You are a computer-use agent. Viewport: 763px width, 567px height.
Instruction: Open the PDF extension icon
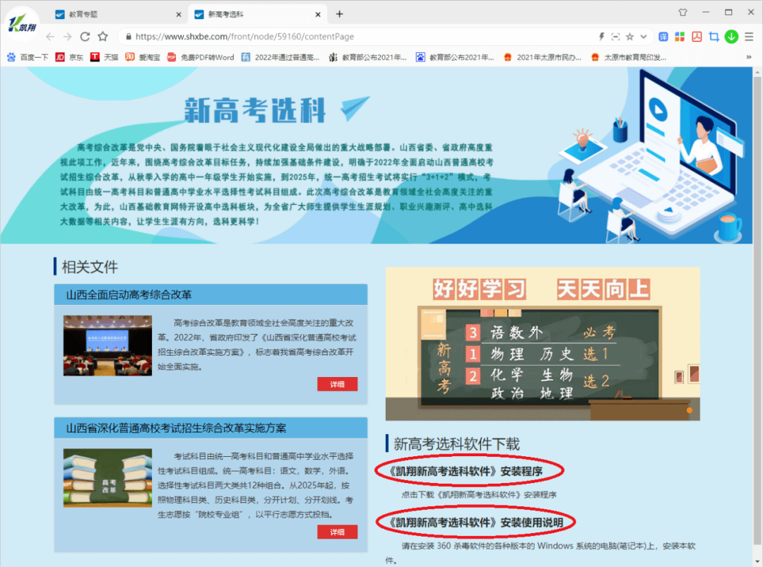coord(697,36)
